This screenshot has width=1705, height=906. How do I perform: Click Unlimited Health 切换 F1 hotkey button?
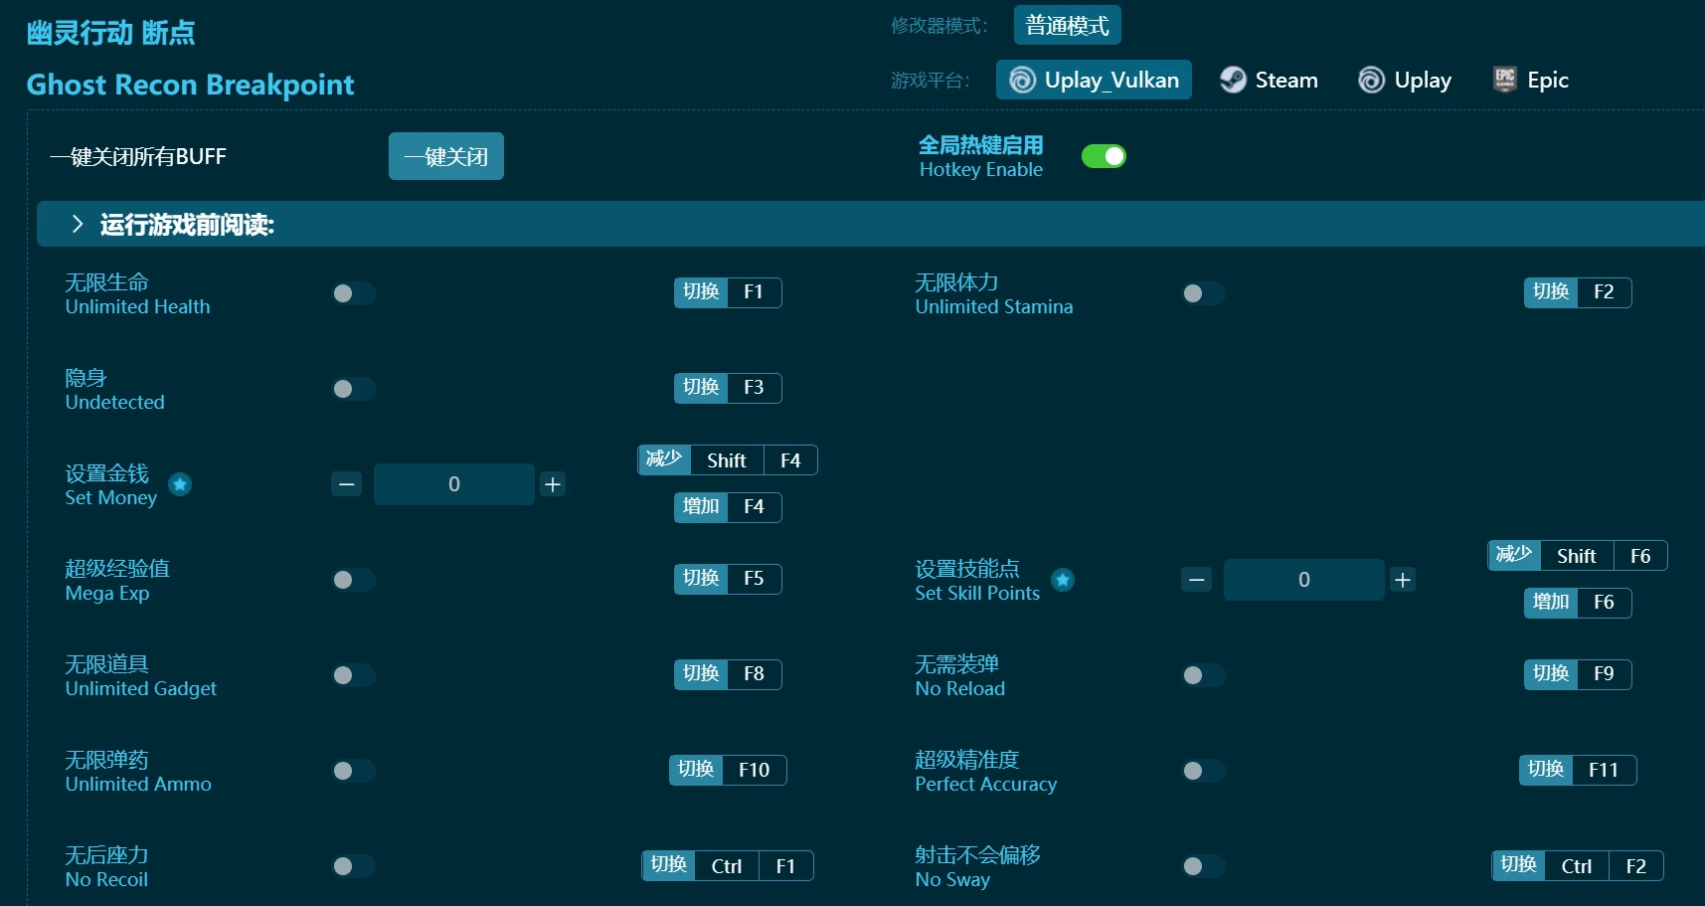(x=728, y=292)
